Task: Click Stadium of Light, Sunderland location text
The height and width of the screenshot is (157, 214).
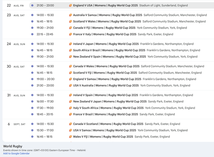Action: pos(164,5)
